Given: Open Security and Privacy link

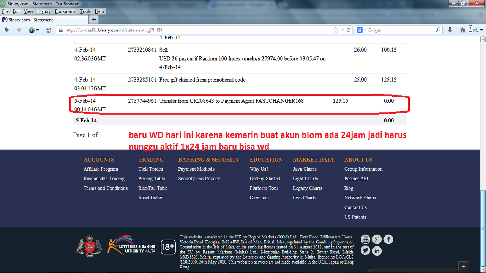Looking at the screenshot, I should point(199,179).
